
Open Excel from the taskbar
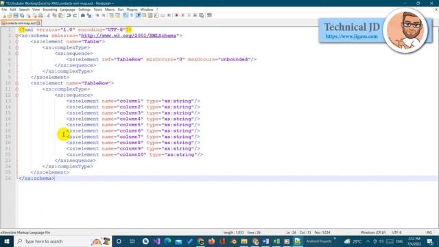pyautogui.click(x=276, y=241)
